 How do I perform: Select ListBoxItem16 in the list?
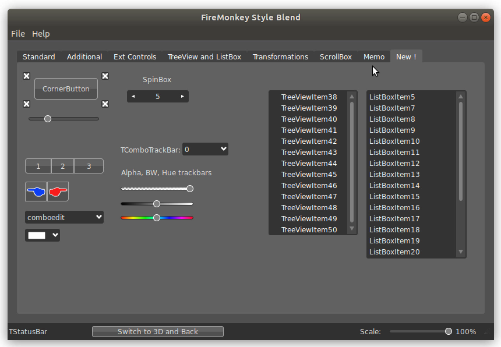pos(412,208)
